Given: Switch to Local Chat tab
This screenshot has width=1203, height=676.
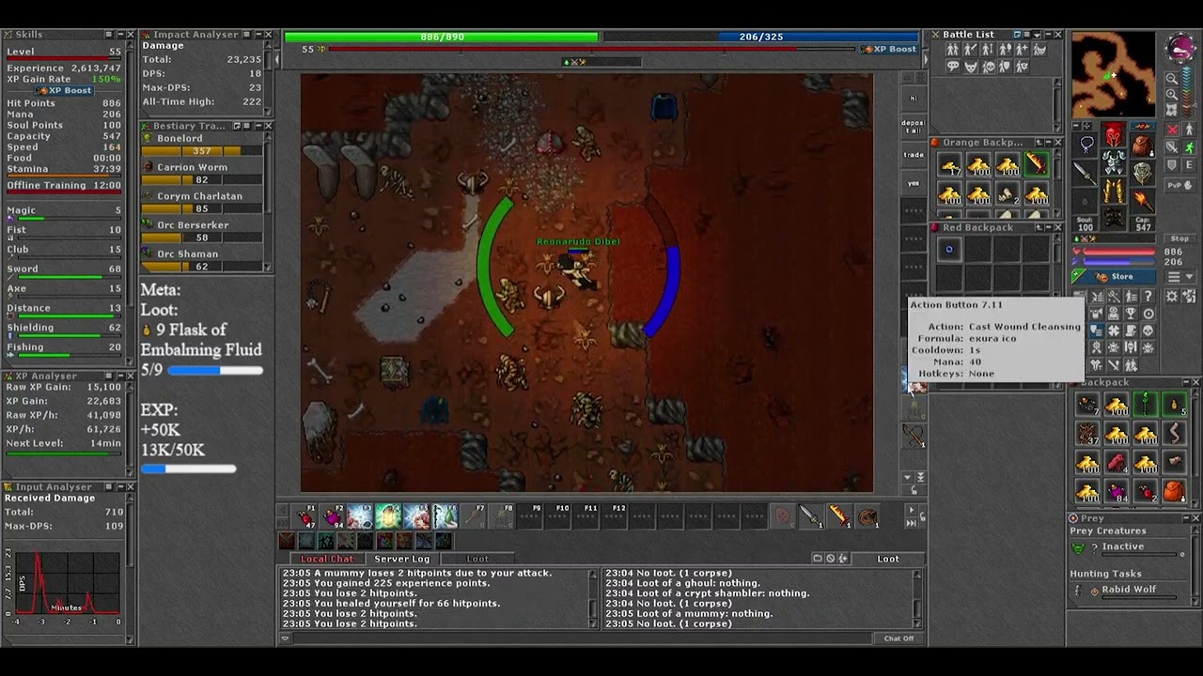Looking at the screenshot, I should coord(327,559).
